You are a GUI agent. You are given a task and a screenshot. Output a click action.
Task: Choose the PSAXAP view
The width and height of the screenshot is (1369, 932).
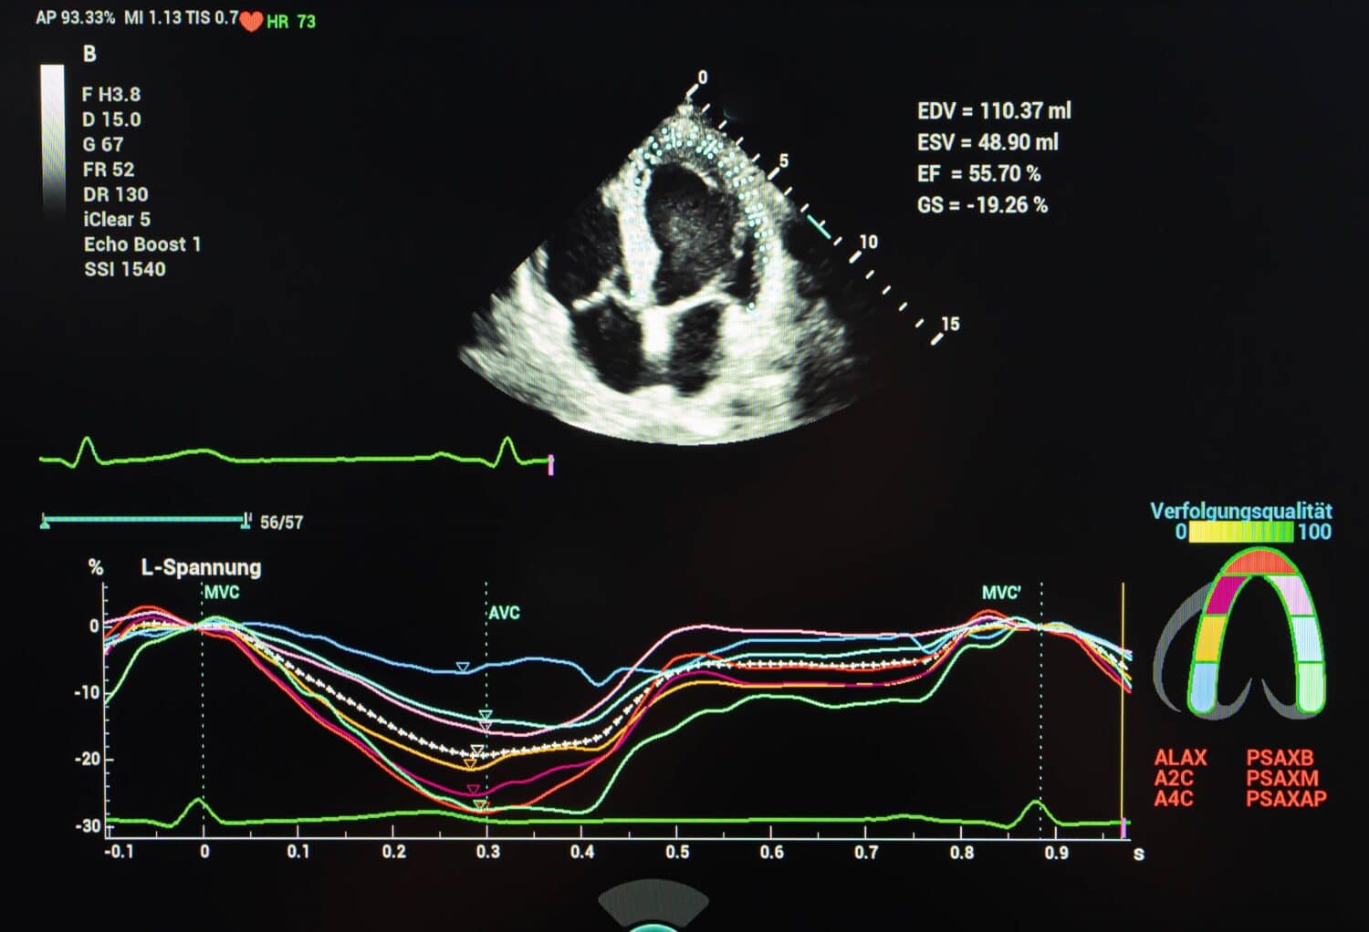point(1287,799)
